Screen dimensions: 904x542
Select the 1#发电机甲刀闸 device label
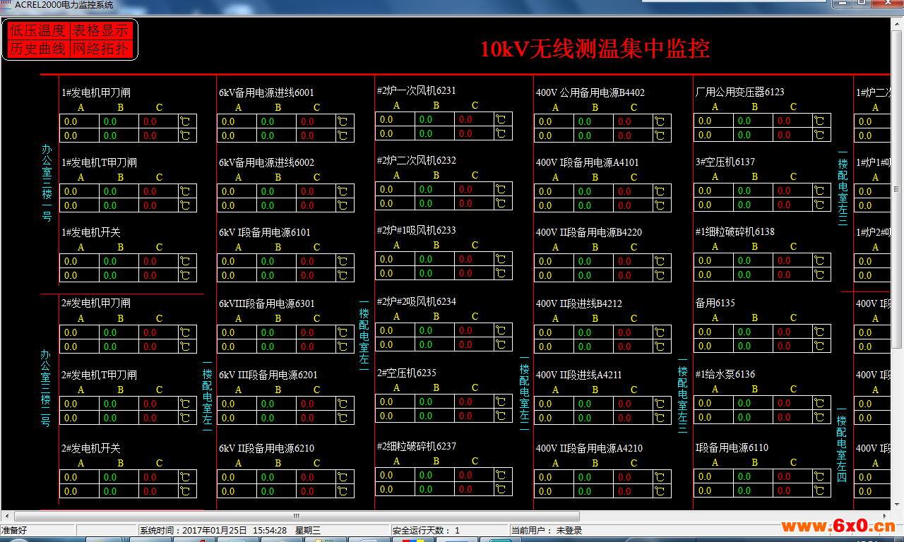tap(96, 92)
